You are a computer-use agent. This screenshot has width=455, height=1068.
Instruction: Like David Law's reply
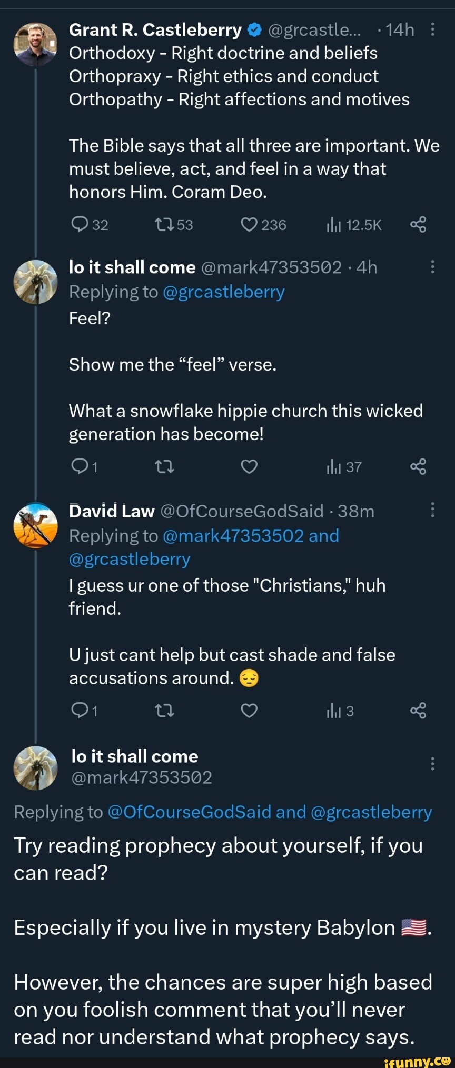pyautogui.click(x=249, y=711)
